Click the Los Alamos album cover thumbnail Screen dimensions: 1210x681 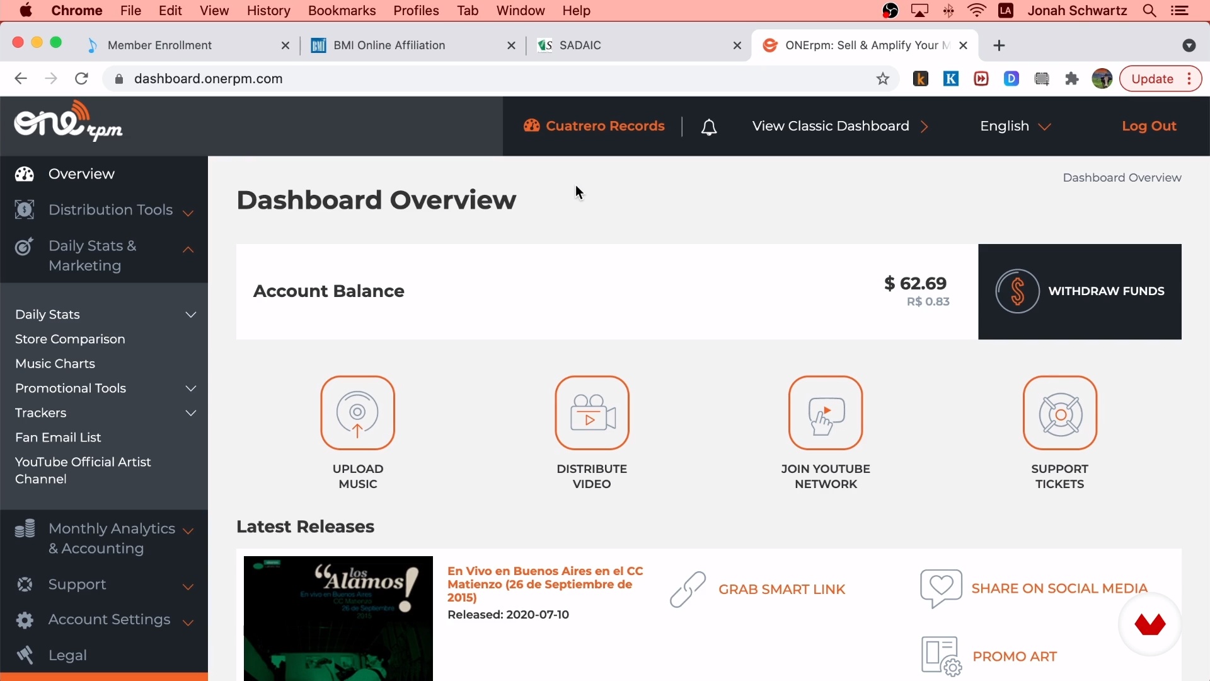click(338, 619)
